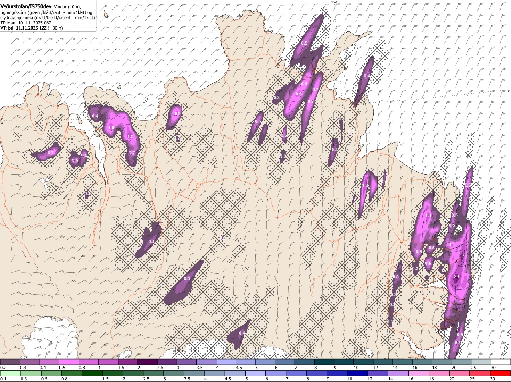This screenshot has width=511, height=382.
Task: Click bottom legend swatch between 10 and 12
Action: pyautogui.click(x=358, y=373)
